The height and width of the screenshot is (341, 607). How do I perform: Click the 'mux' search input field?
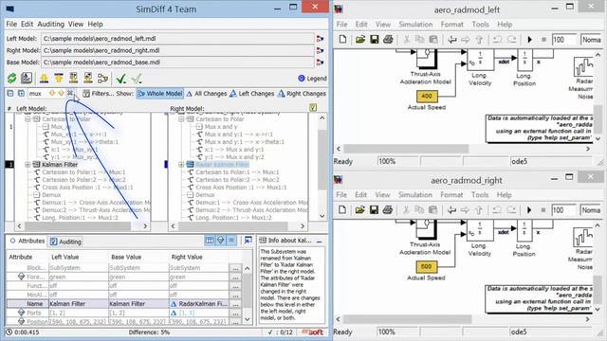point(37,93)
